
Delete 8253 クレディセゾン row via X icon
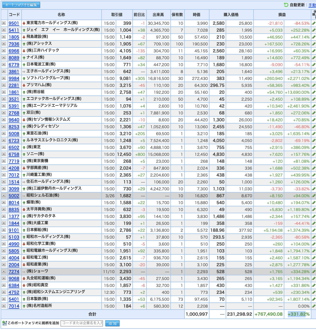(x=4, y=127)
